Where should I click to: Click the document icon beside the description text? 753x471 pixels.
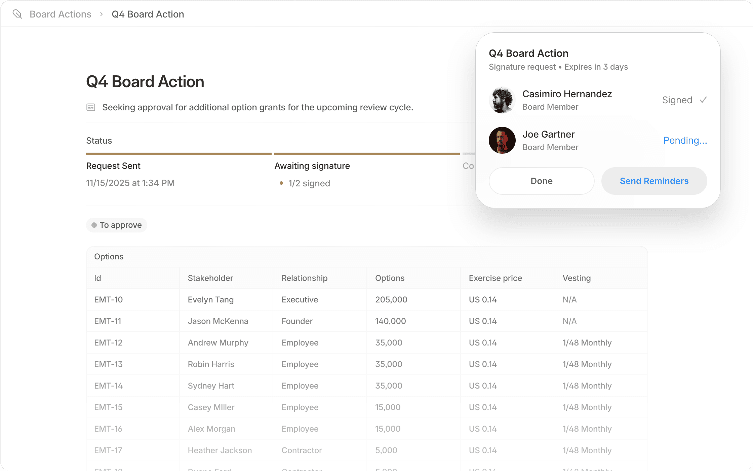91,107
